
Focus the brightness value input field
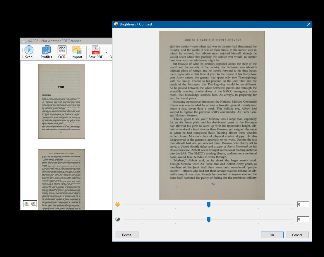pos(303,204)
